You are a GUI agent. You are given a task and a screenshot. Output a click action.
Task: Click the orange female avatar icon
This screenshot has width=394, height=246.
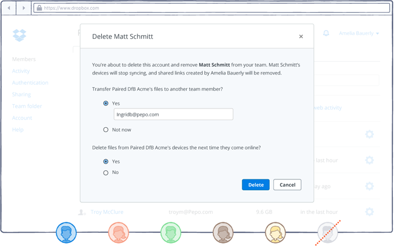(118, 233)
